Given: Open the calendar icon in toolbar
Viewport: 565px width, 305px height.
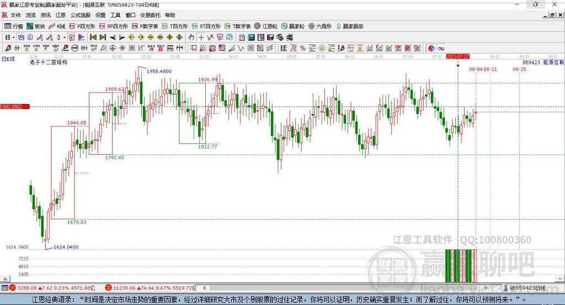Looking at the screenshot, I should 242,37.
